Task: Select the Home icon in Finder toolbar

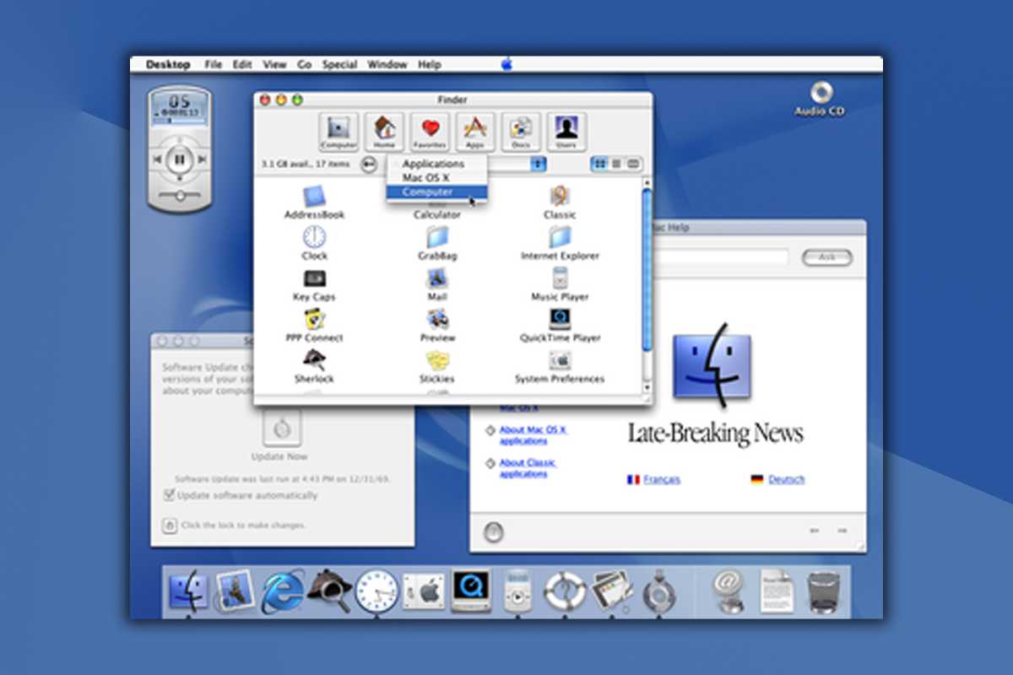Action: 384,131
